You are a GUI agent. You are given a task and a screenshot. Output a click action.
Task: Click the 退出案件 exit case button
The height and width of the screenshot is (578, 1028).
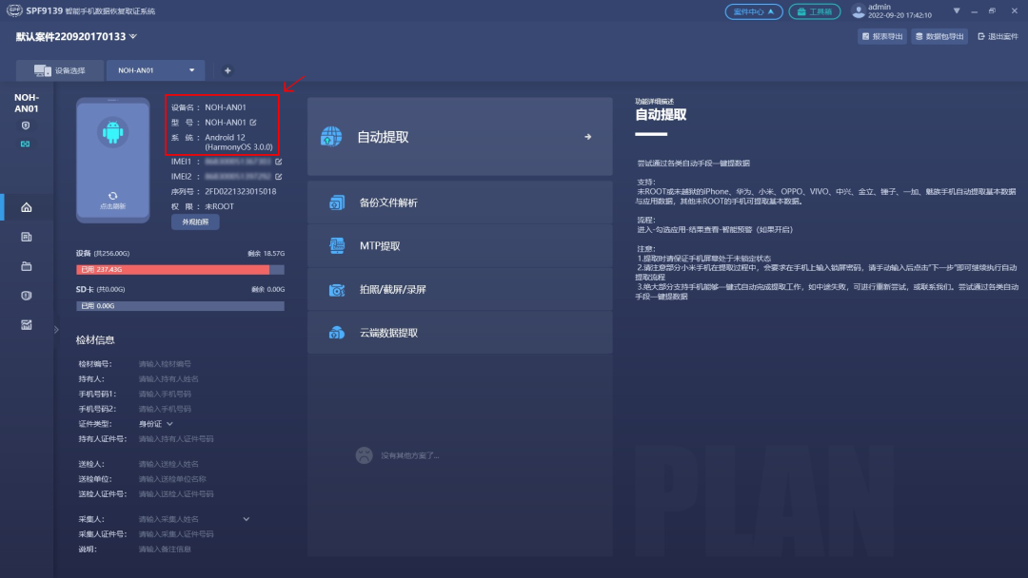(1000, 35)
